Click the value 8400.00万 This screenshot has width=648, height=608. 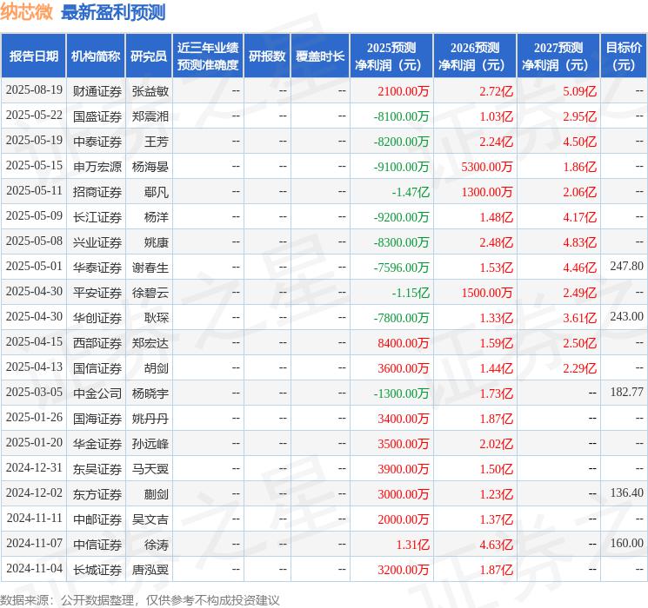point(404,343)
